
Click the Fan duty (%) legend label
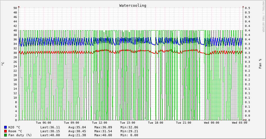point(20,135)
